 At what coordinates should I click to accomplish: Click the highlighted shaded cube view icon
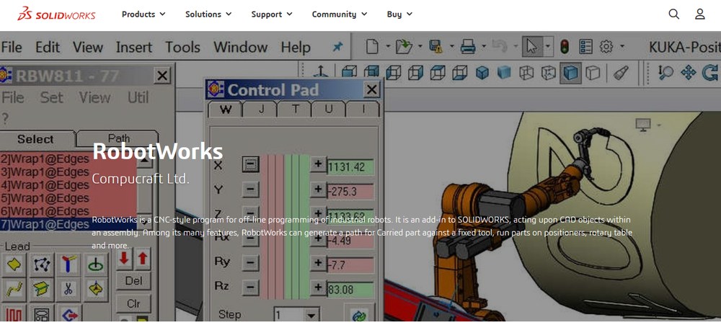(570, 73)
